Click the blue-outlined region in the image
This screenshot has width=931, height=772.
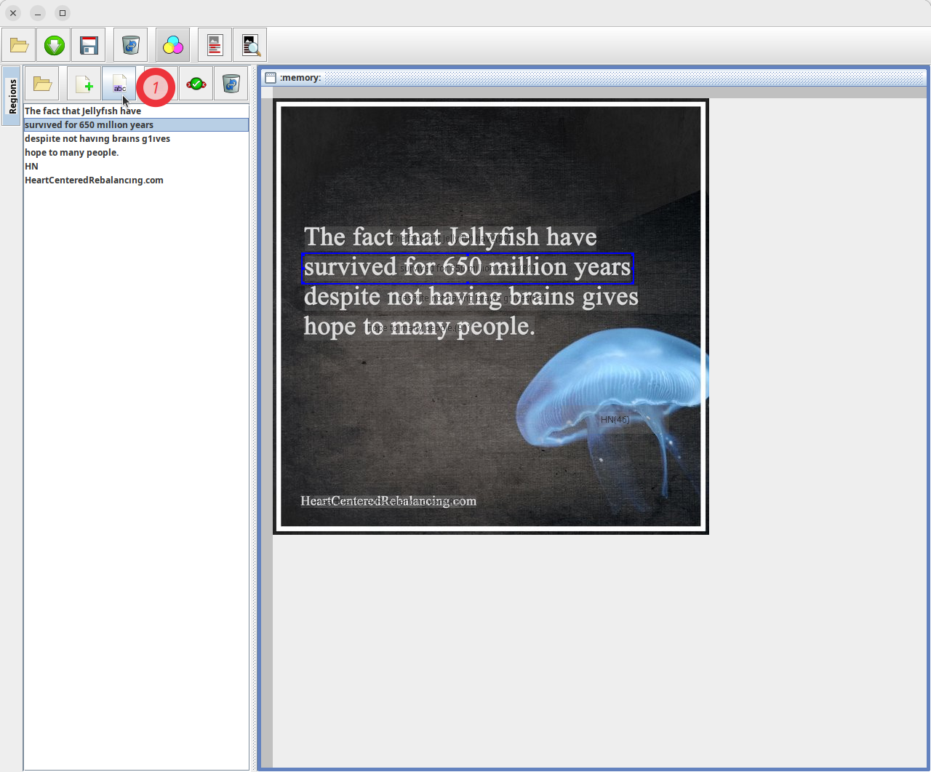click(468, 268)
